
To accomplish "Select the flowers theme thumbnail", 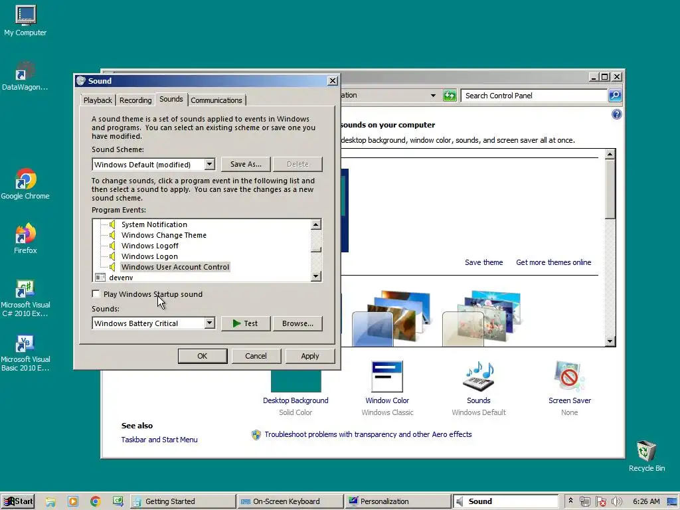I will pos(482,318).
